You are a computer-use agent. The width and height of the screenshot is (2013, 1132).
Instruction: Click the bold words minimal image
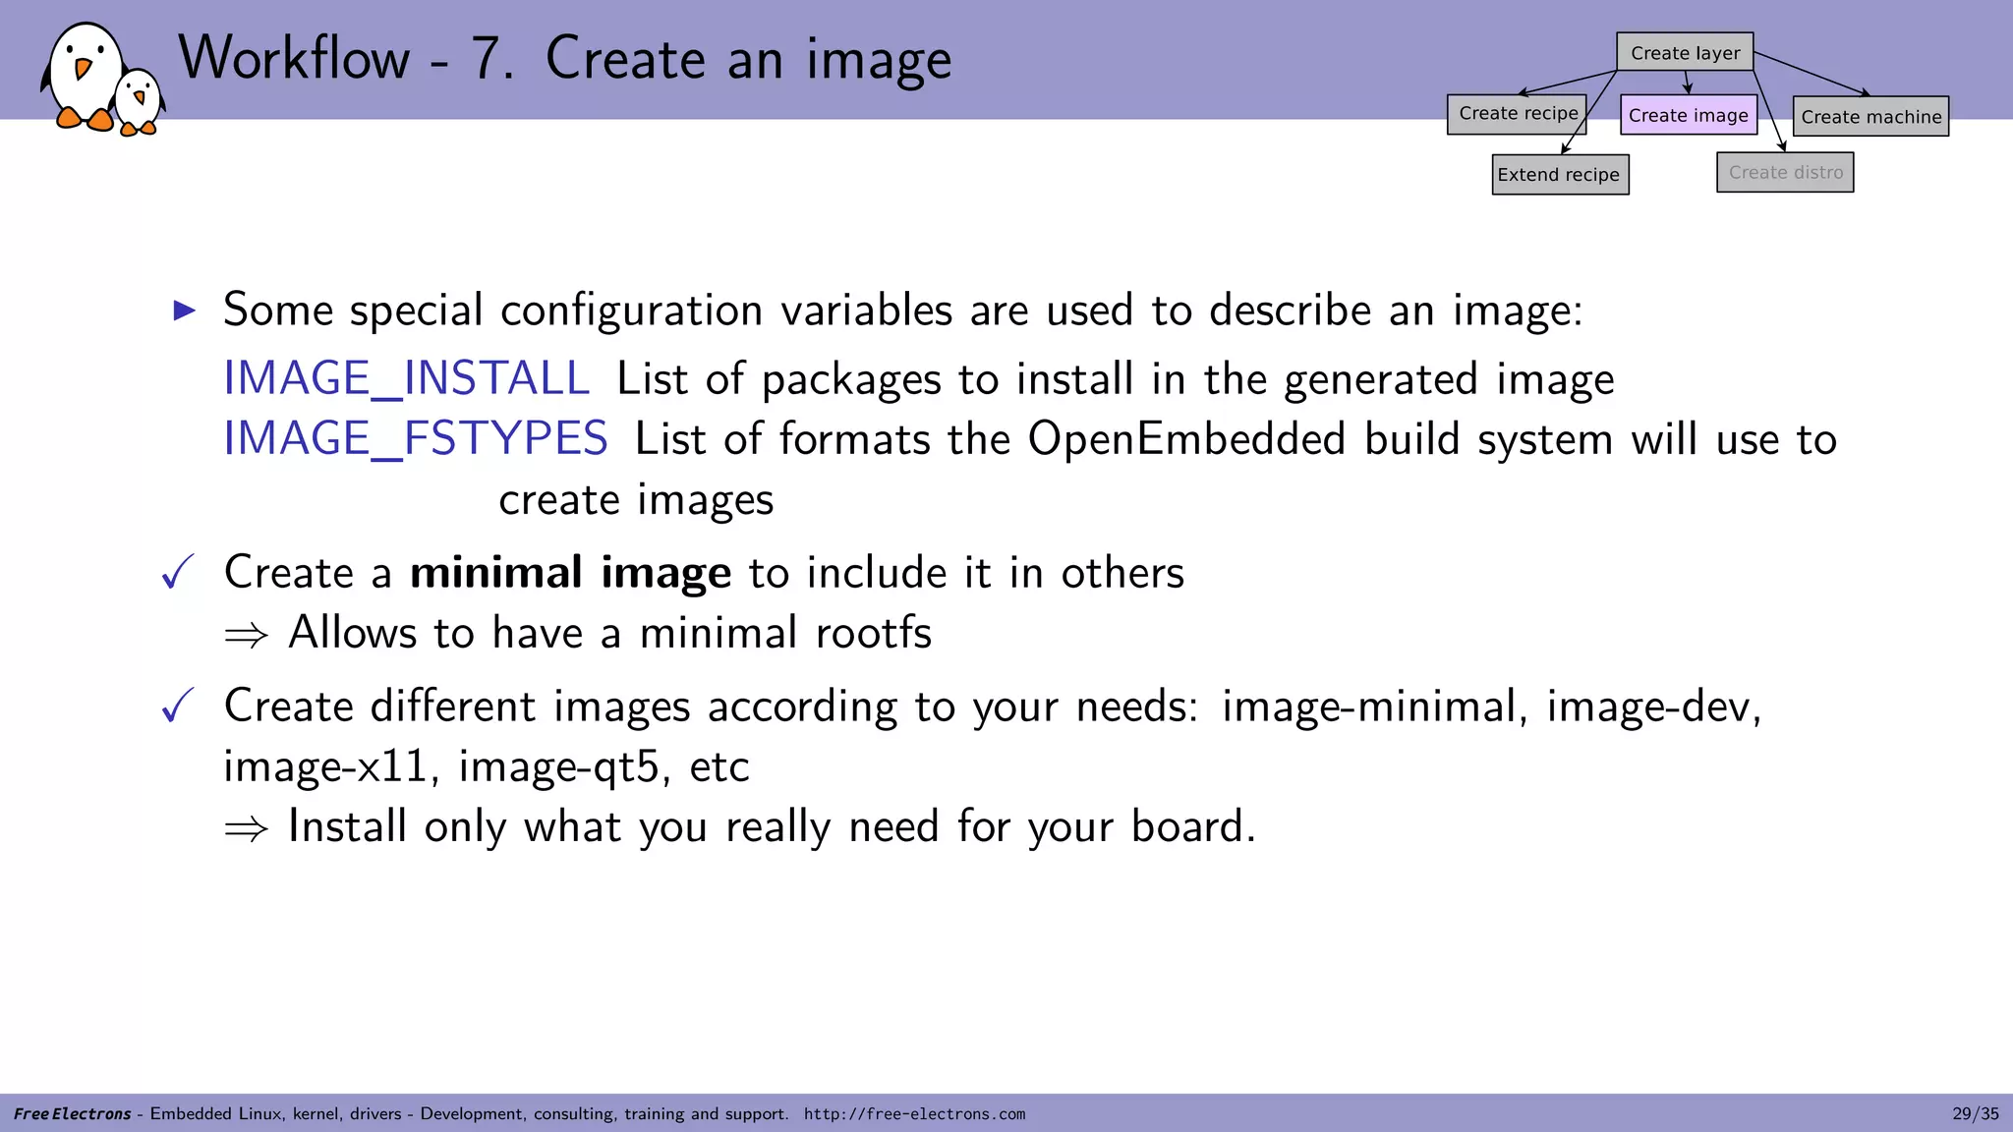tap(570, 572)
